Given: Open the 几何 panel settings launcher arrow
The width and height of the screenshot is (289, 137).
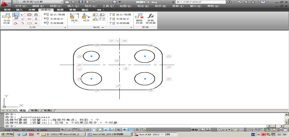Looking at the screenshot, I should click(65, 27).
